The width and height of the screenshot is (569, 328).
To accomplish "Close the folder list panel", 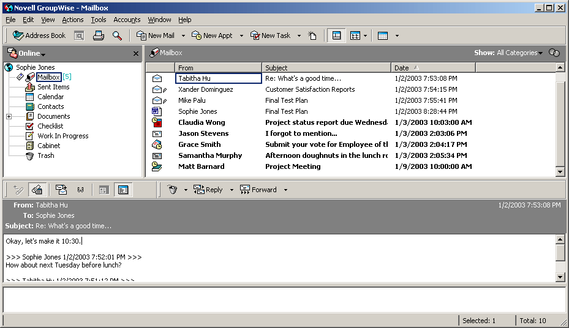I will pyautogui.click(x=136, y=54).
